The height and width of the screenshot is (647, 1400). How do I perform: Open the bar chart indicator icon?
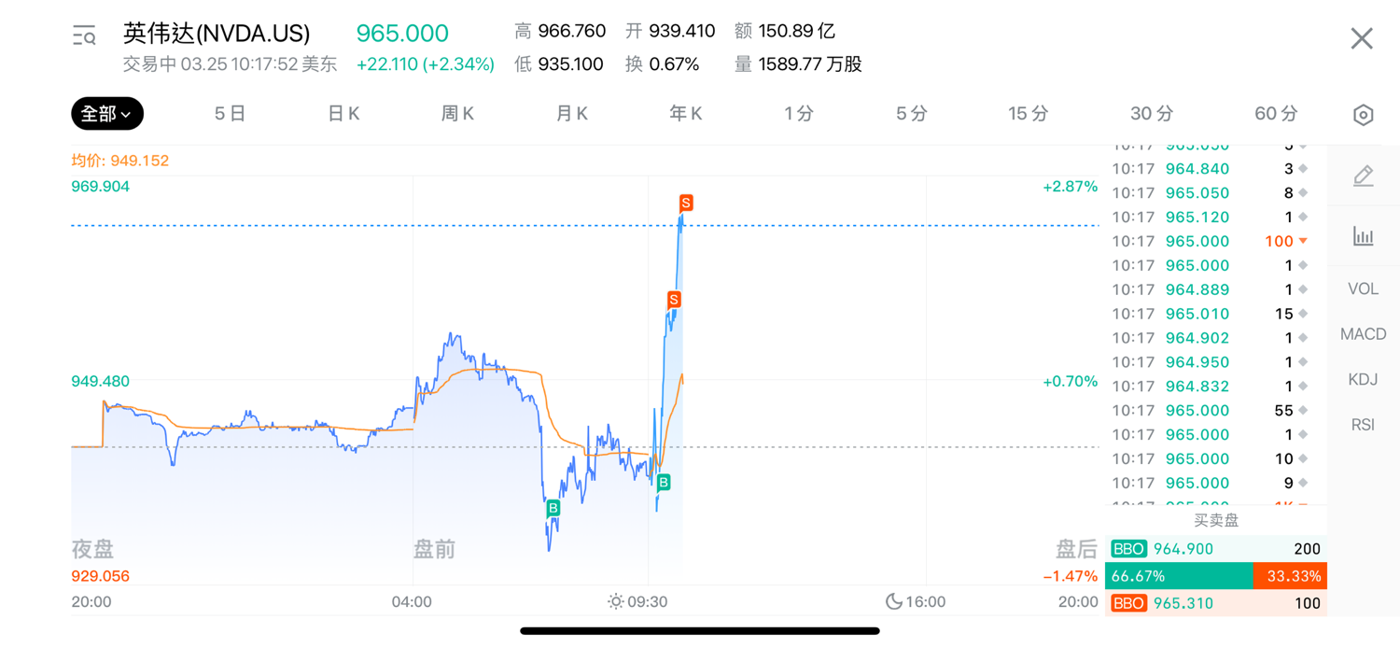pos(1363,236)
